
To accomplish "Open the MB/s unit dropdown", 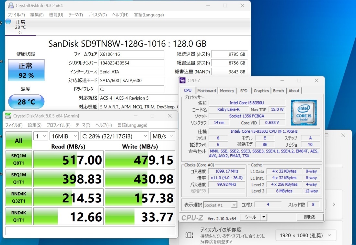I will pyautogui.click(x=163, y=136).
